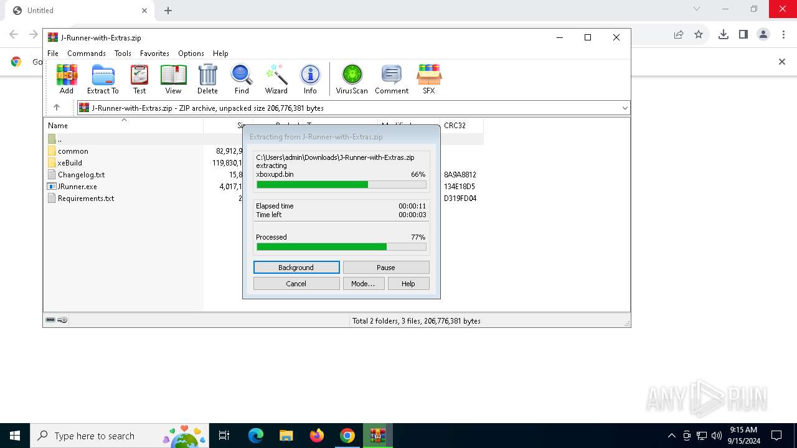Open File Explorer from taskbar

click(x=286, y=436)
